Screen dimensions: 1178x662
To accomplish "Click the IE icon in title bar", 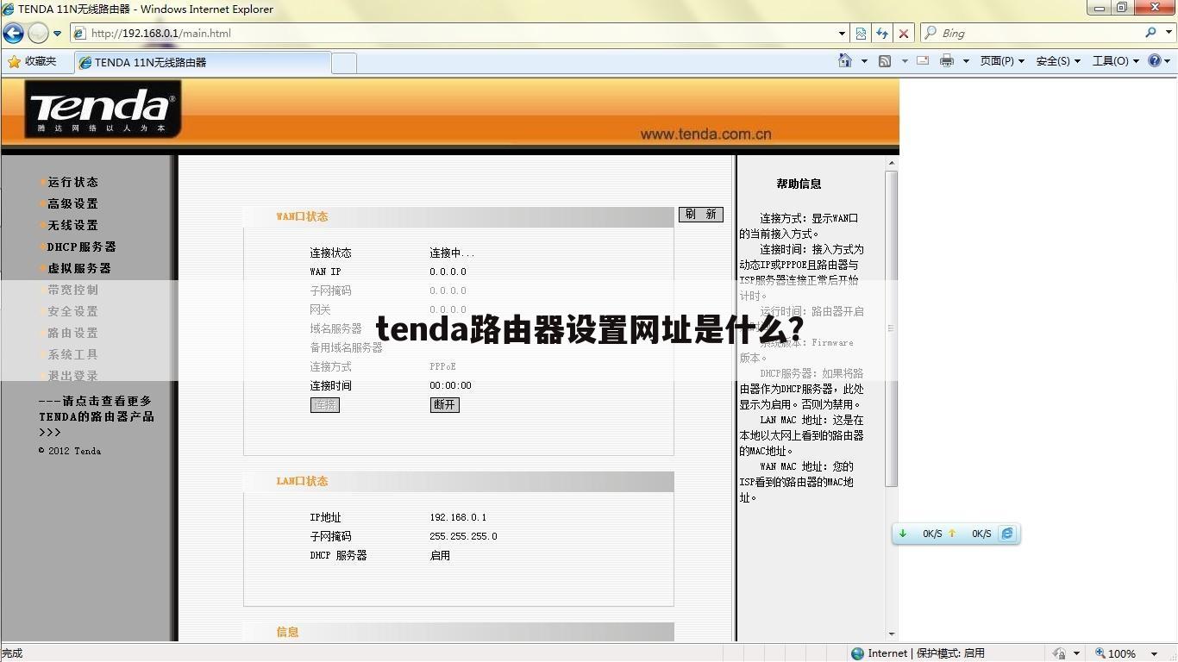I will [9, 9].
